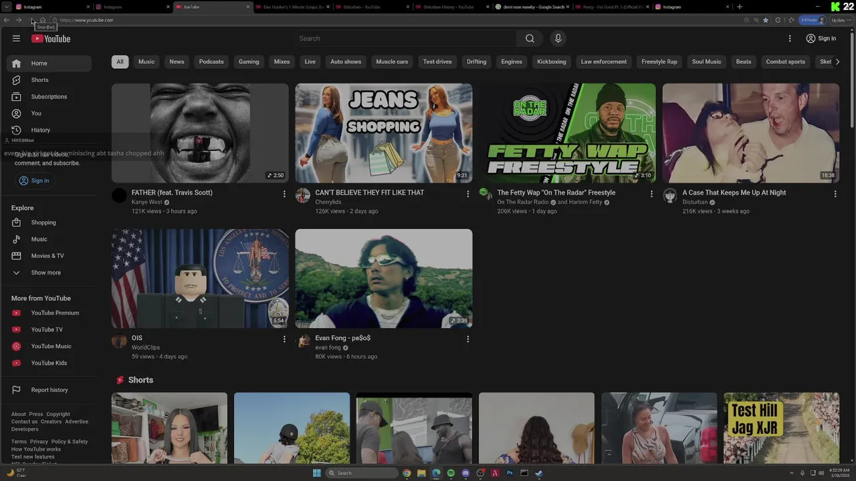The height and width of the screenshot is (481, 856).
Task: Go to Music under Explore
Action: [49, 239]
